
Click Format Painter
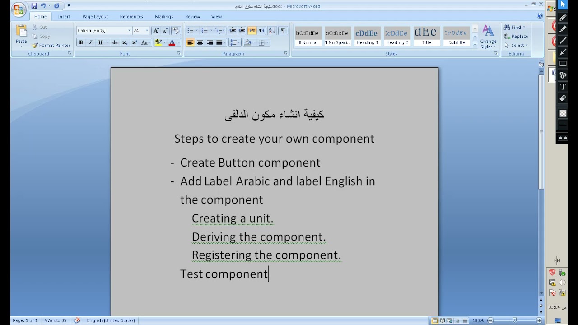pyautogui.click(x=51, y=45)
